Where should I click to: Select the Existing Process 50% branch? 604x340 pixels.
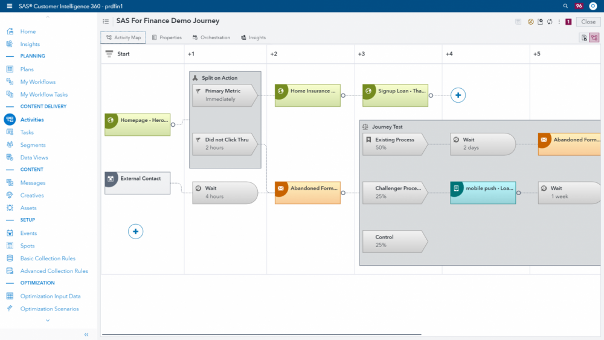[x=395, y=144]
